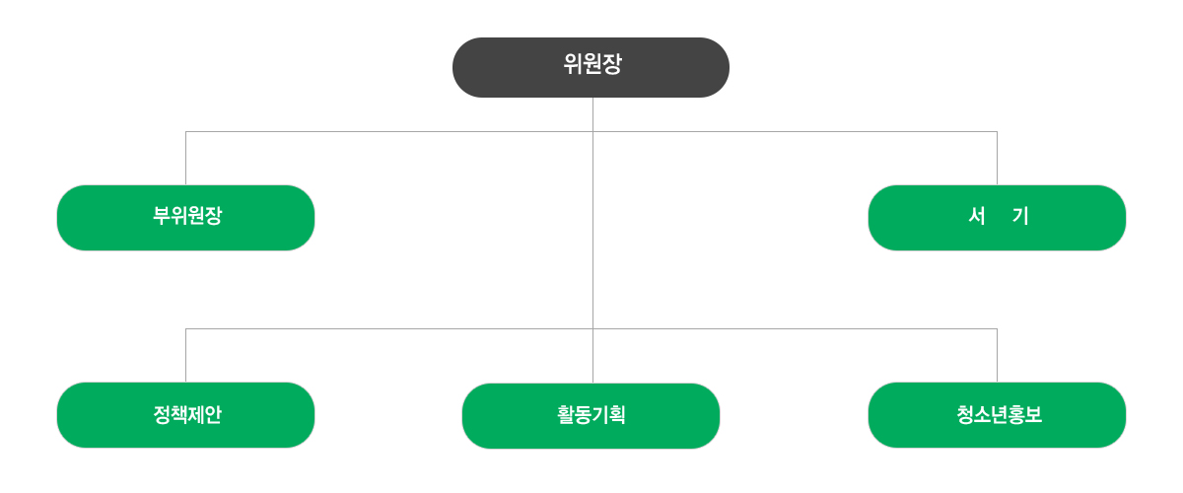The height and width of the screenshot is (493, 1183).
Task: Choose the 정책제안 node
Action: click(x=185, y=415)
